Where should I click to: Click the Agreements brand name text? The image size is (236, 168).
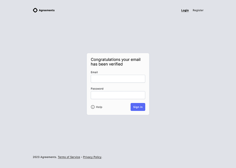[x=47, y=10]
